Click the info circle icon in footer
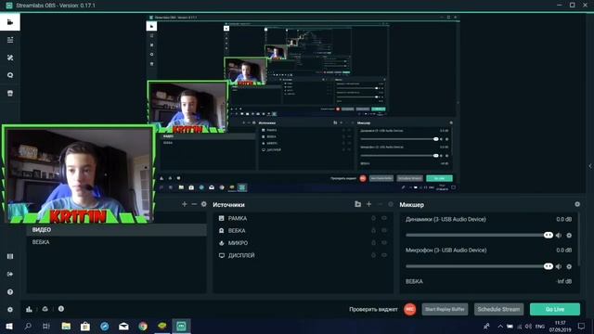This screenshot has height=334, width=594. (61, 309)
